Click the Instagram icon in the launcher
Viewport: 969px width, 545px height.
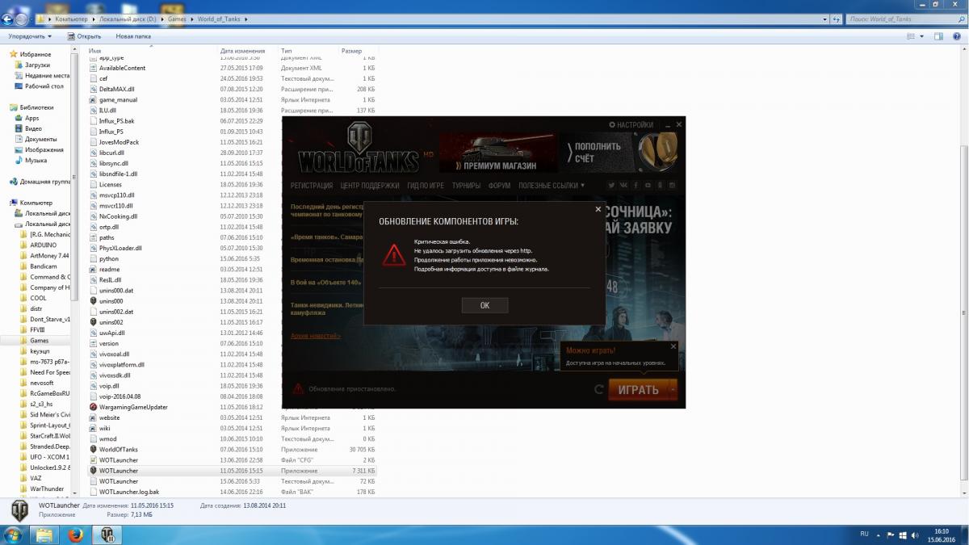[672, 186]
